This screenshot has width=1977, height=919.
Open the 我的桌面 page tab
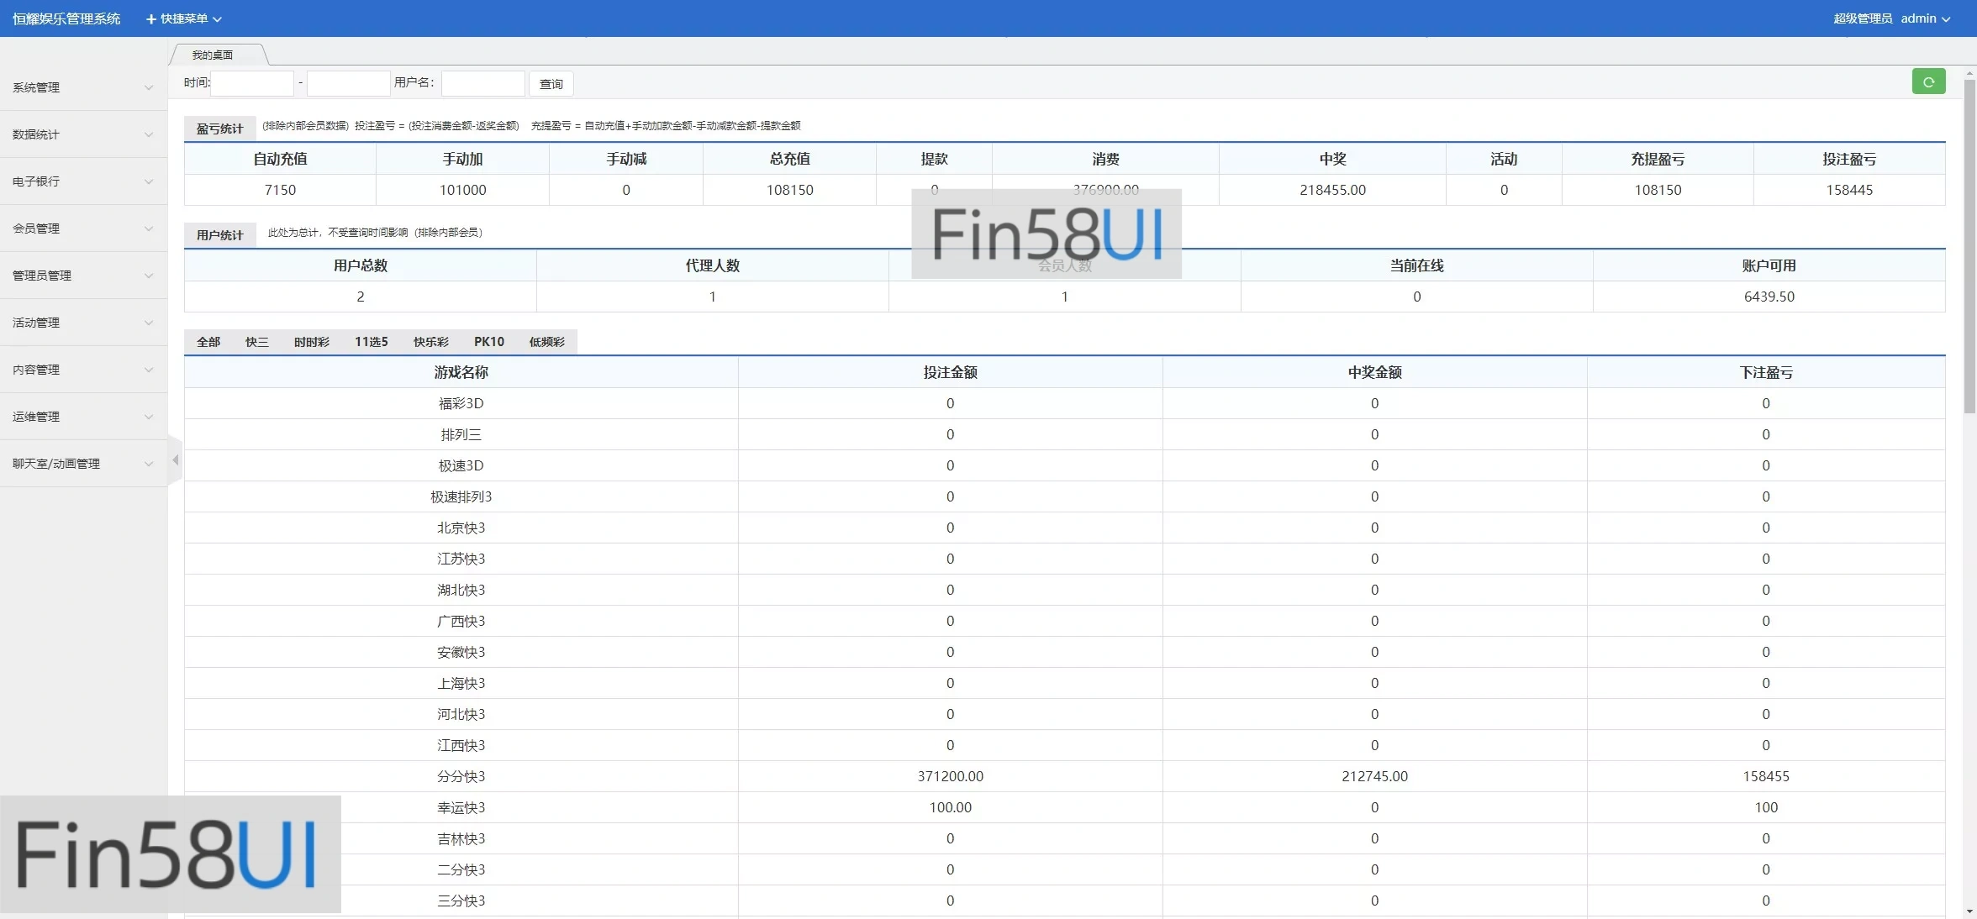pyautogui.click(x=213, y=55)
